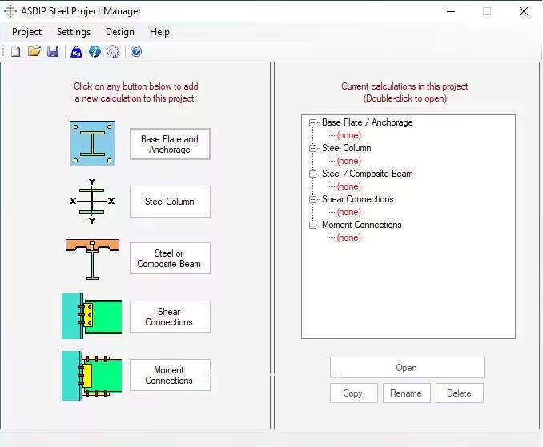Viewport: 543px width, 447px height.
Task: Add a Moment Connections calculation
Action: tap(170, 375)
